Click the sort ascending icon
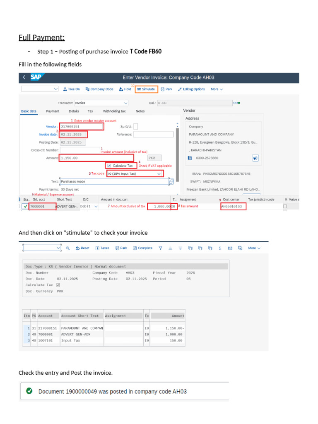318x424 pixels. (x=170, y=248)
